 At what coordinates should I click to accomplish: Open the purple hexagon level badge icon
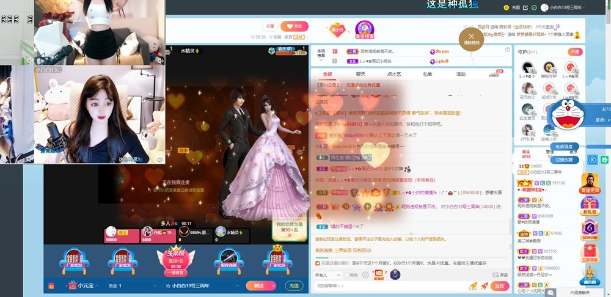[x=590, y=230]
